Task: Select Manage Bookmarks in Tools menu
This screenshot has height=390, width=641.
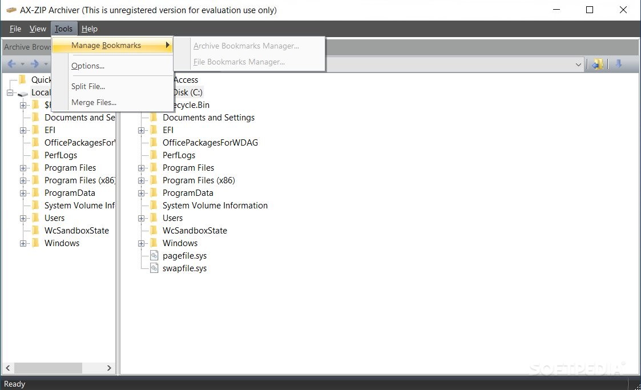Action: [112, 45]
